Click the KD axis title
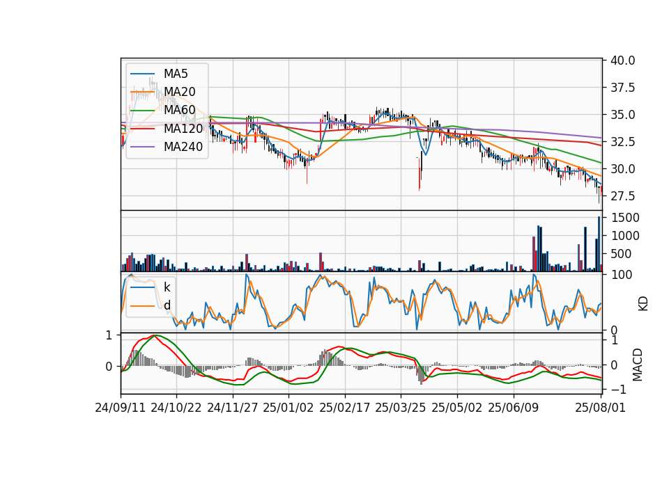The image size is (669, 480). [x=643, y=303]
